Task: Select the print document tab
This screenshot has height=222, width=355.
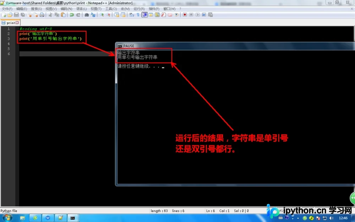Action: pos(10,23)
